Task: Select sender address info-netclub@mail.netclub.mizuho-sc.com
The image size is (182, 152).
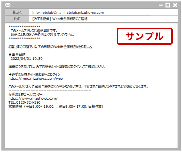Action: tap(68, 12)
